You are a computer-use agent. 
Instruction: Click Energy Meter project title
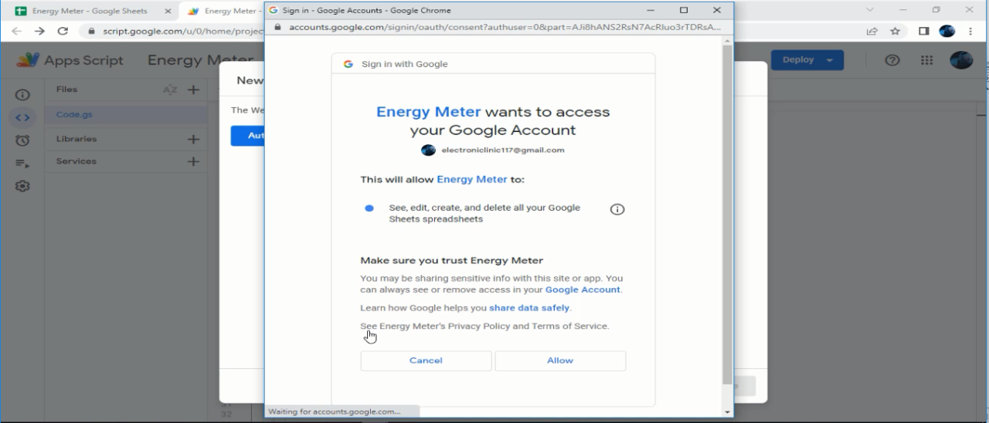pos(200,60)
